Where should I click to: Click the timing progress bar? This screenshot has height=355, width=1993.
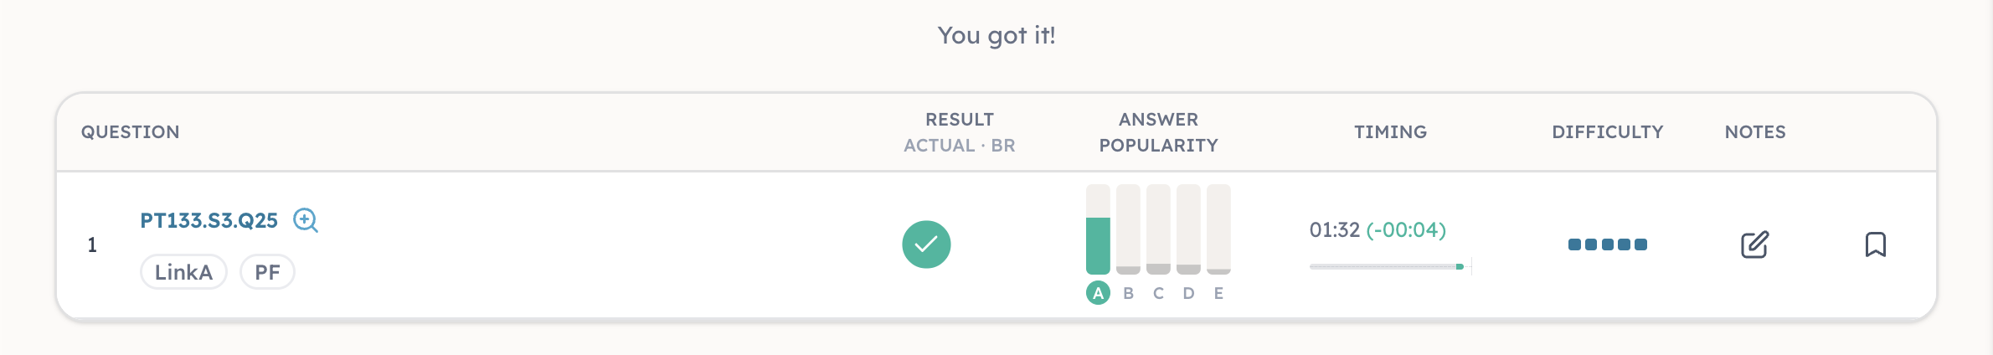point(1390,266)
